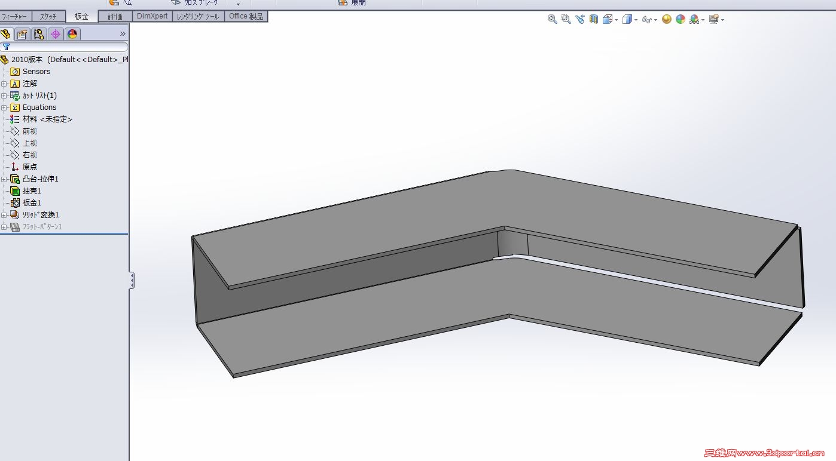Viewport: 836px width, 461px height.
Task: Click the 原点 origin icon
Action: tap(15, 167)
